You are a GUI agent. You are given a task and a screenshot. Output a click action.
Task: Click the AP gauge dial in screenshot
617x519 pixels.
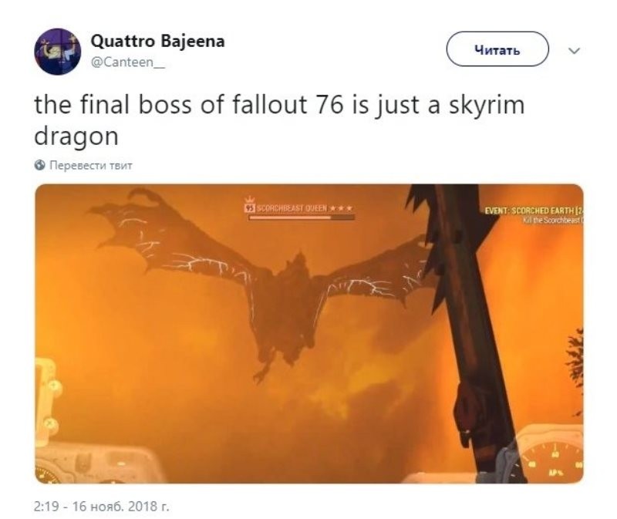pos(551,455)
